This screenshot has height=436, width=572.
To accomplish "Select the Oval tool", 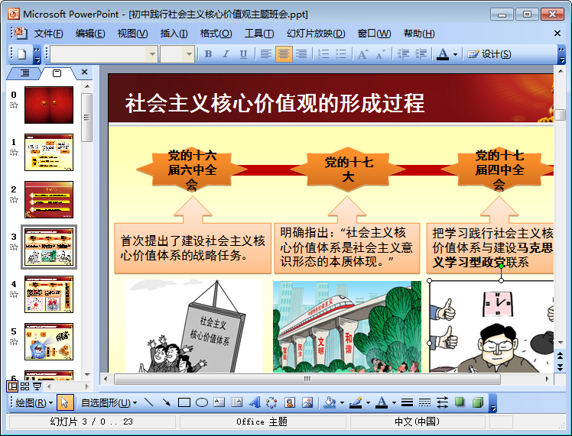I will pyautogui.click(x=202, y=402).
